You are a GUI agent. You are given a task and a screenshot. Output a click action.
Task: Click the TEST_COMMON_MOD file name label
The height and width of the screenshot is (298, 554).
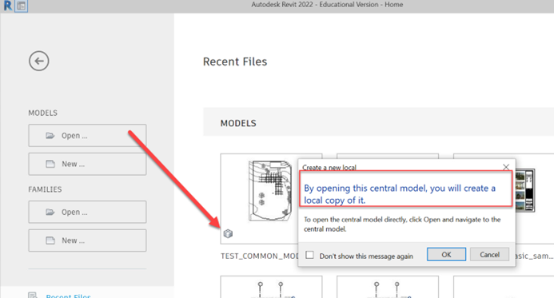pyautogui.click(x=259, y=256)
